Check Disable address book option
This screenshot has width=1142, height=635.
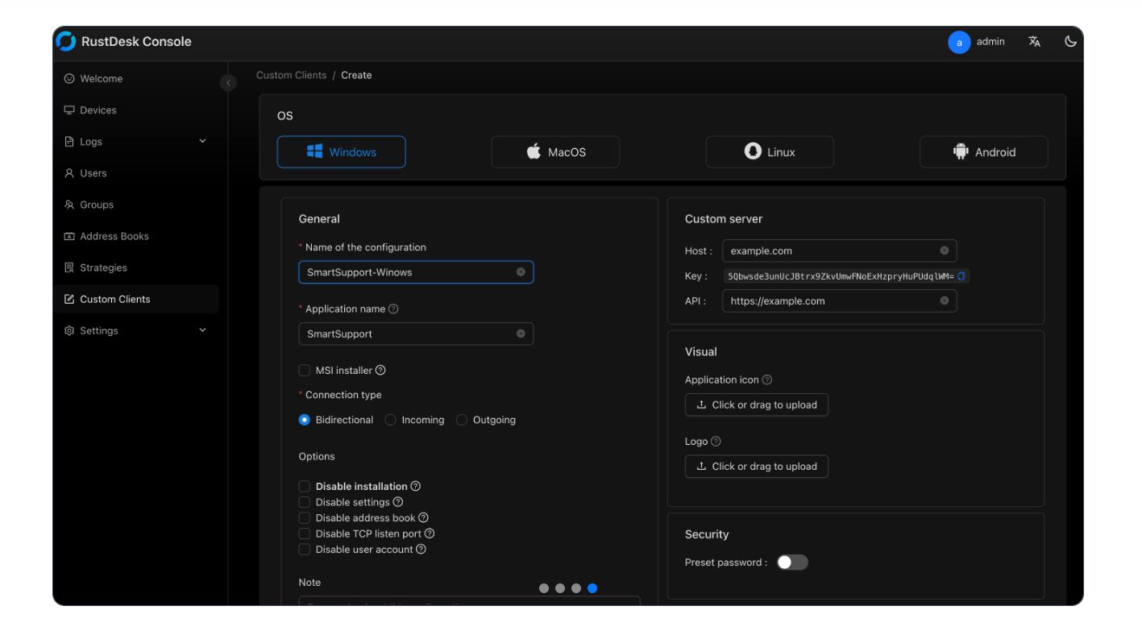(x=305, y=518)
